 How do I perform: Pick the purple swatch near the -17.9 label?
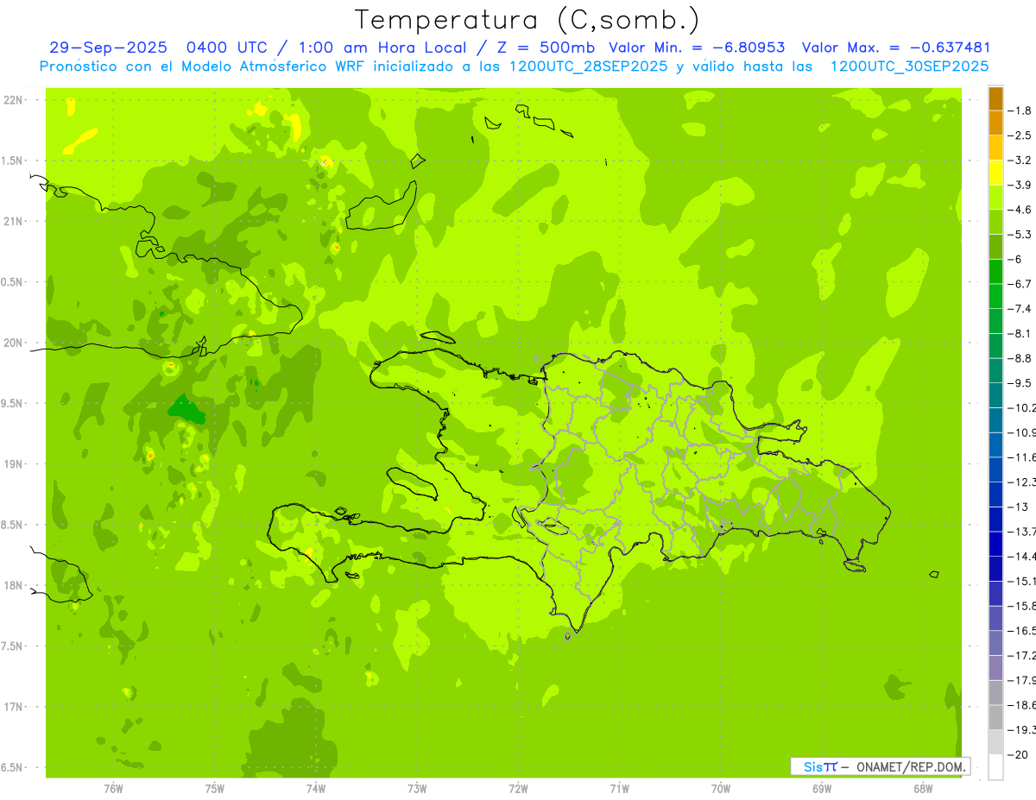point(995,668)
